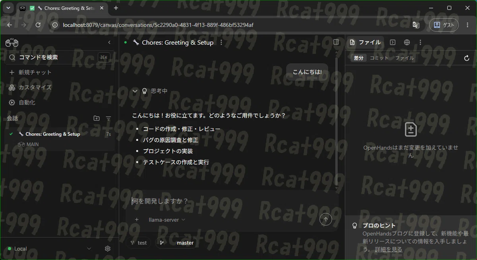Open settings with the gear icon

(108, 248)
